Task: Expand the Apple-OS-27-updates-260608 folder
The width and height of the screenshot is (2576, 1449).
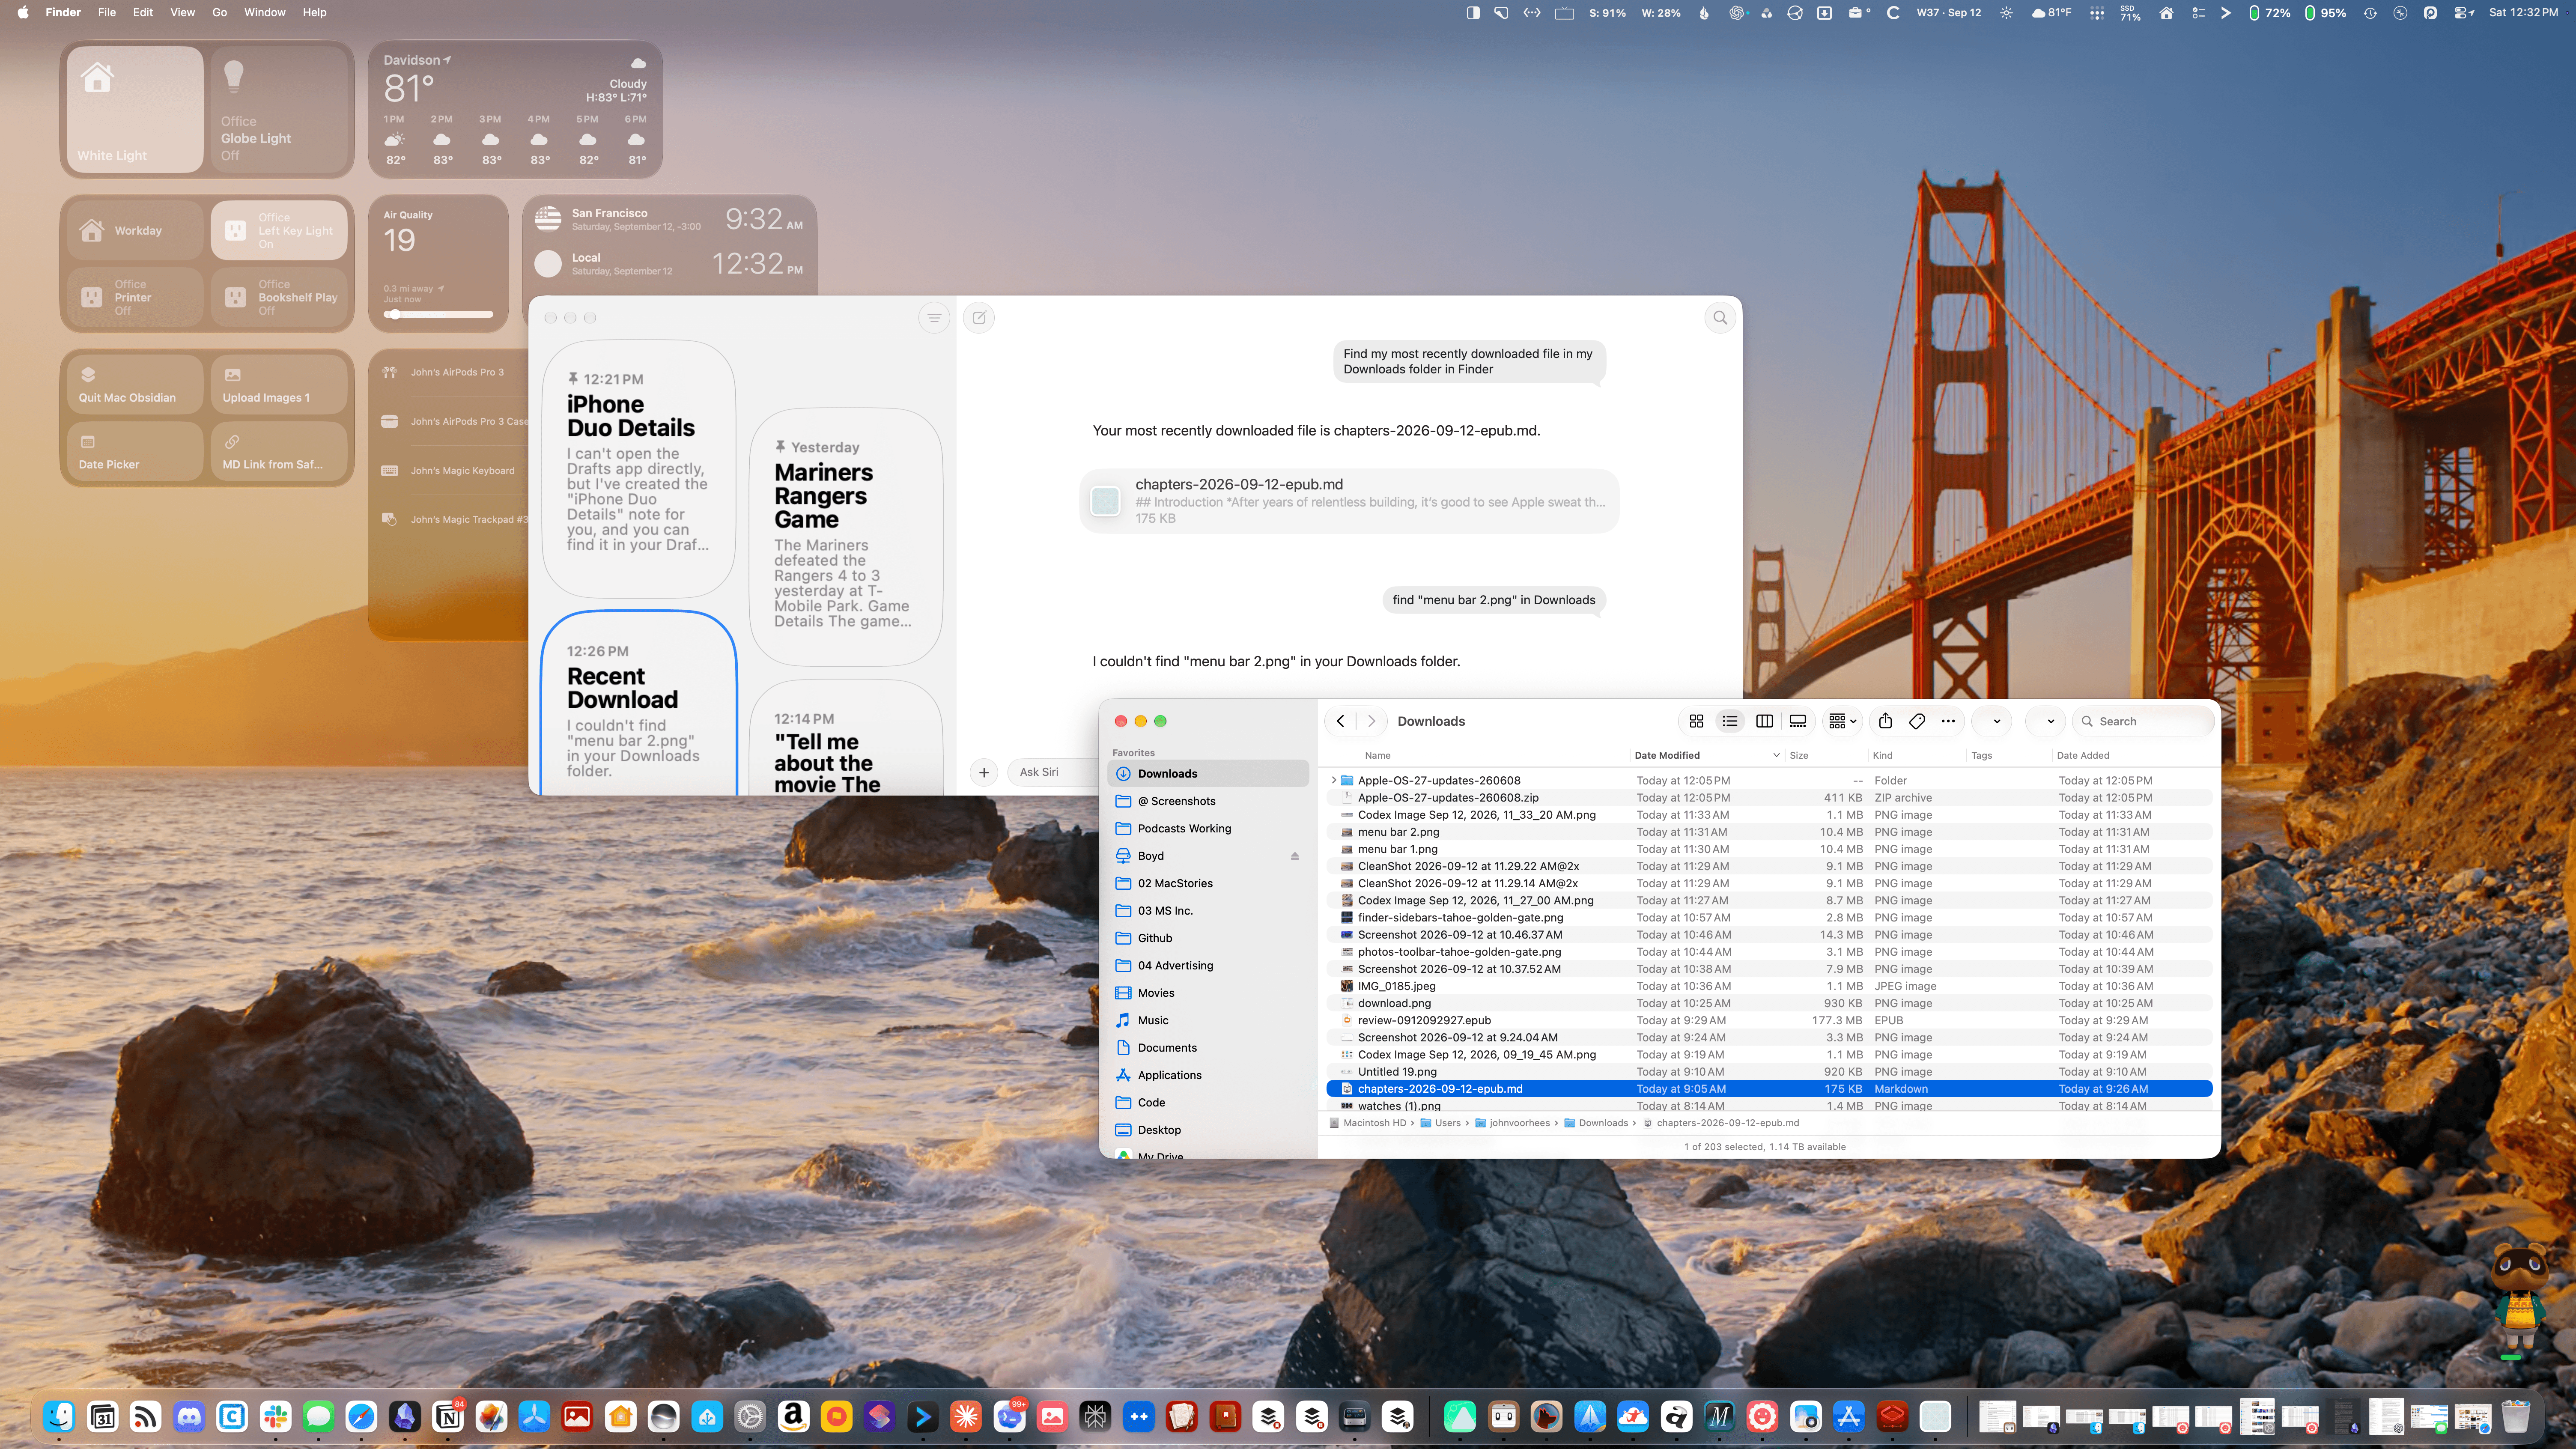Action: (1333, 781)
